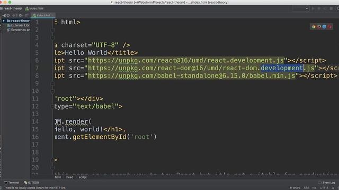
Task: Click the project view scroll-from-source icon
Action: pyautogui.click(x=8, y=15)
